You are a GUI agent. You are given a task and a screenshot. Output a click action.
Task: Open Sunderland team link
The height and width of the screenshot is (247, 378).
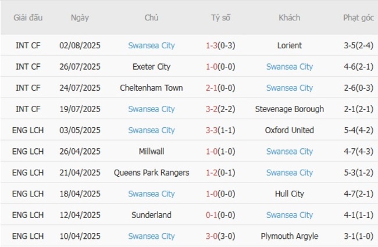(x=151, y=215)
